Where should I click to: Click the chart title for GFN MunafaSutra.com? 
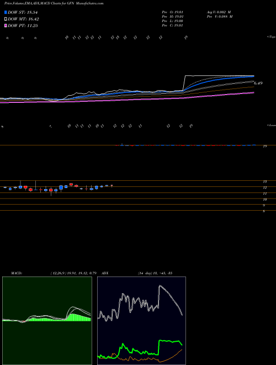(x=54, y=3)
